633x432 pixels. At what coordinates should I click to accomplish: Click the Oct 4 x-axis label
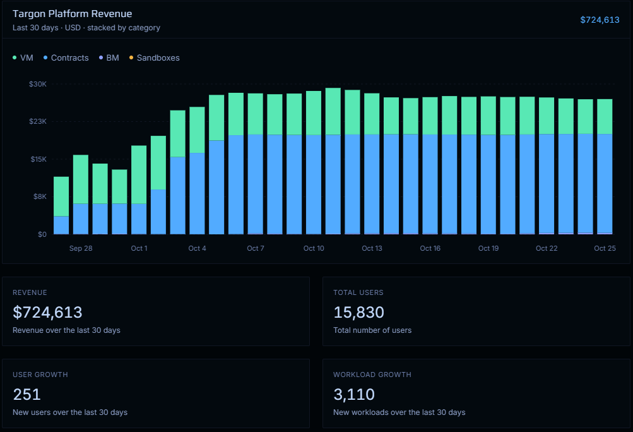coord(197,248)
